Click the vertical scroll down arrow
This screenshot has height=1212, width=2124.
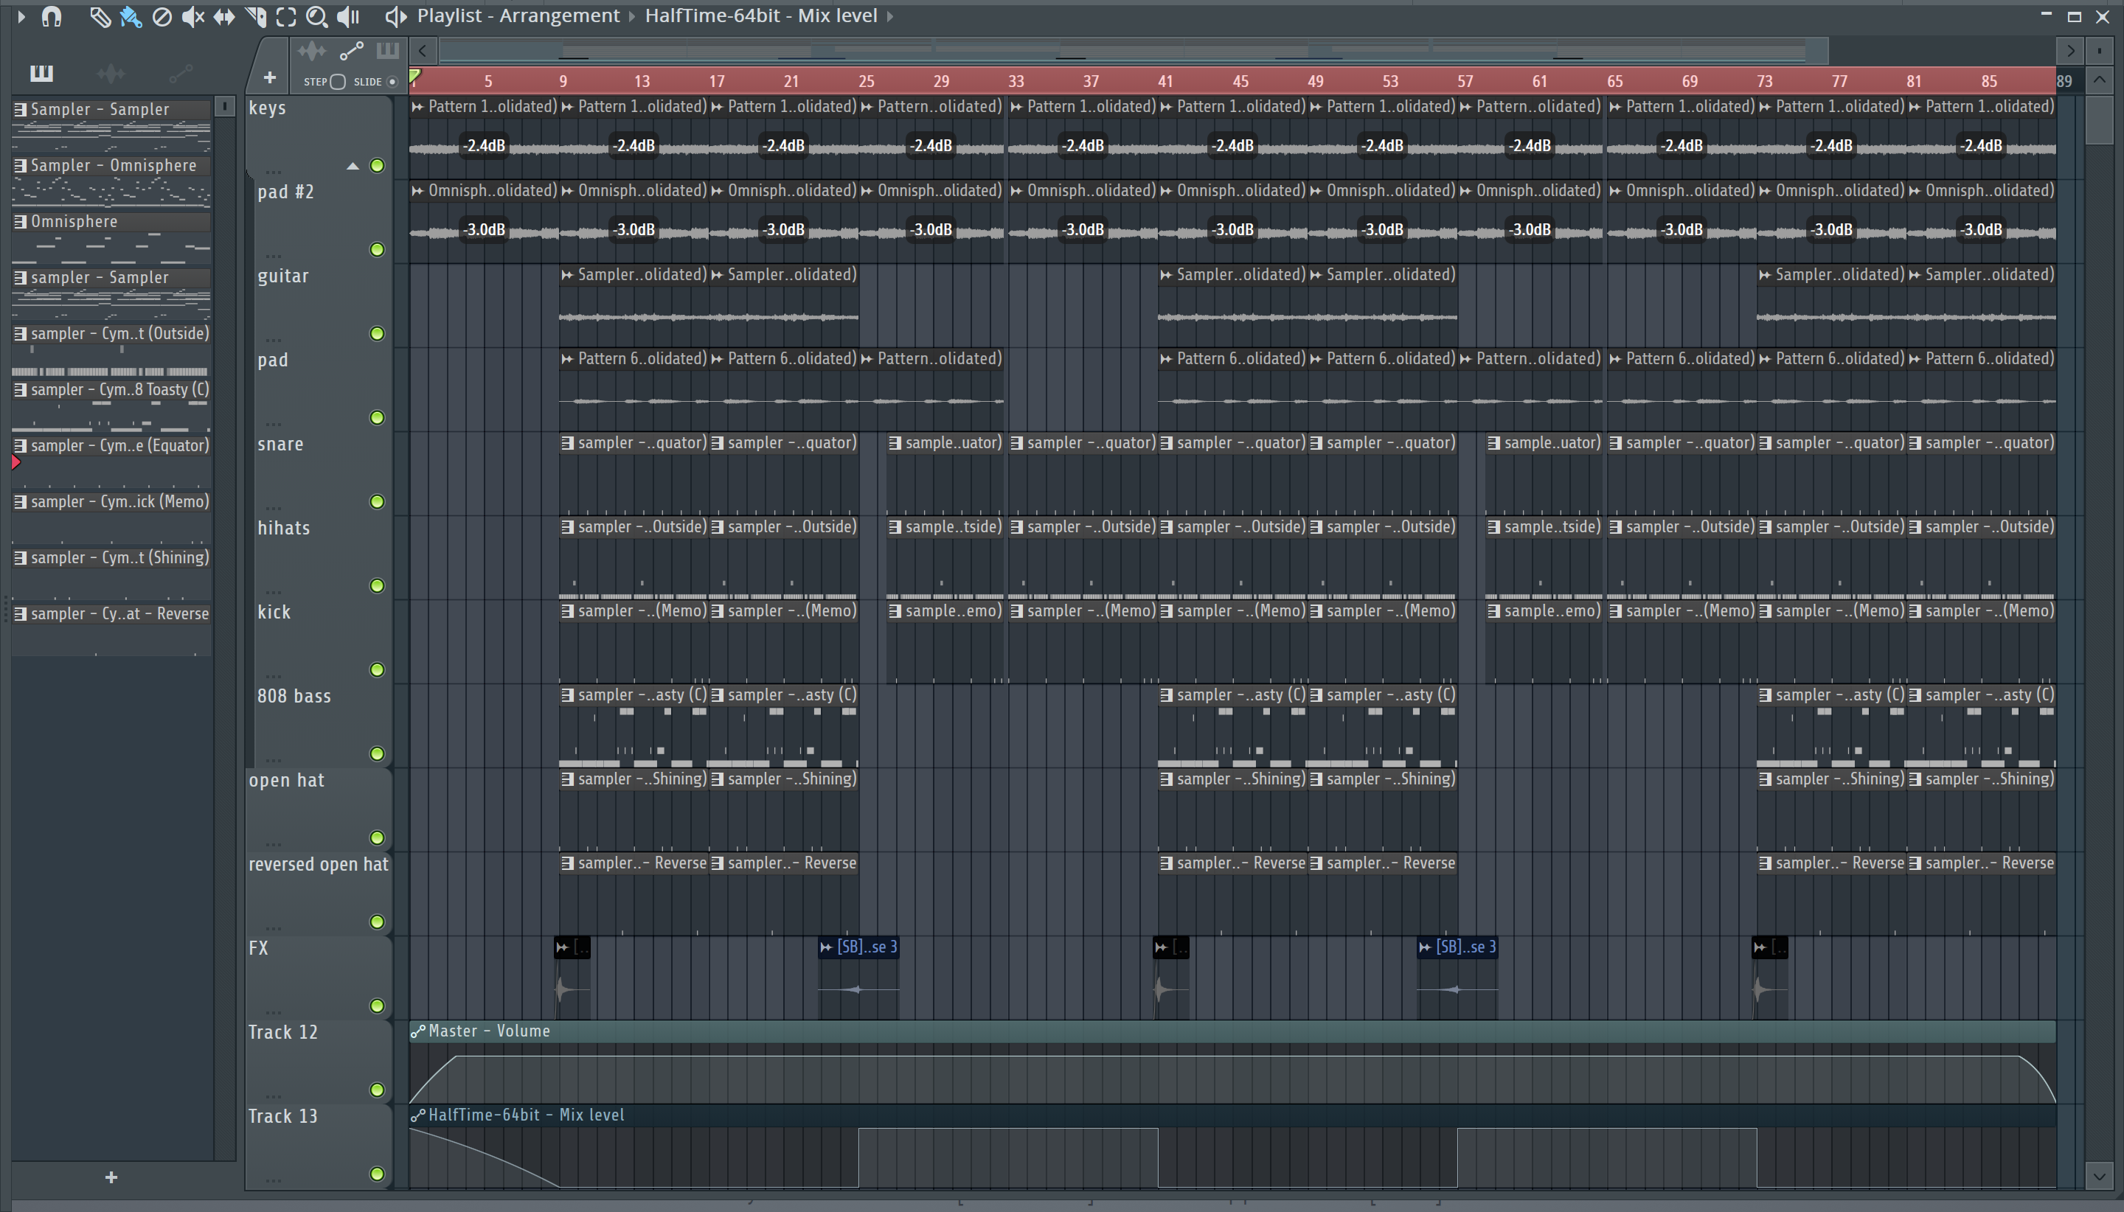pyautogui.click(x=2099, y=1176)
